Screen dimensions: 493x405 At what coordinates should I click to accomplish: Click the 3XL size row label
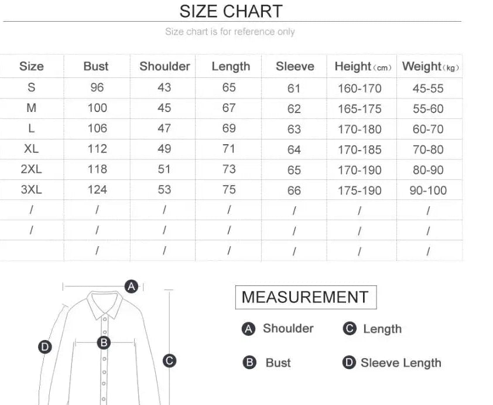(32, 189)
